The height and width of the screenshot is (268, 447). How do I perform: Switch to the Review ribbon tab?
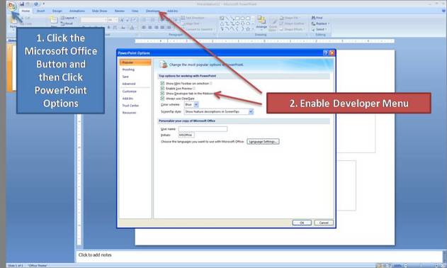[x=120, y=11]
